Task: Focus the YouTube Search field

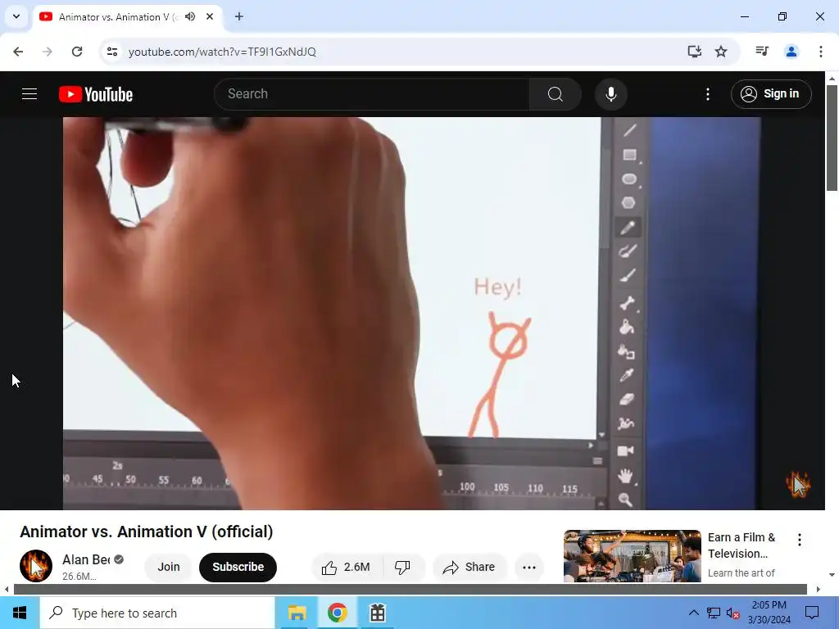Action: 372,94
